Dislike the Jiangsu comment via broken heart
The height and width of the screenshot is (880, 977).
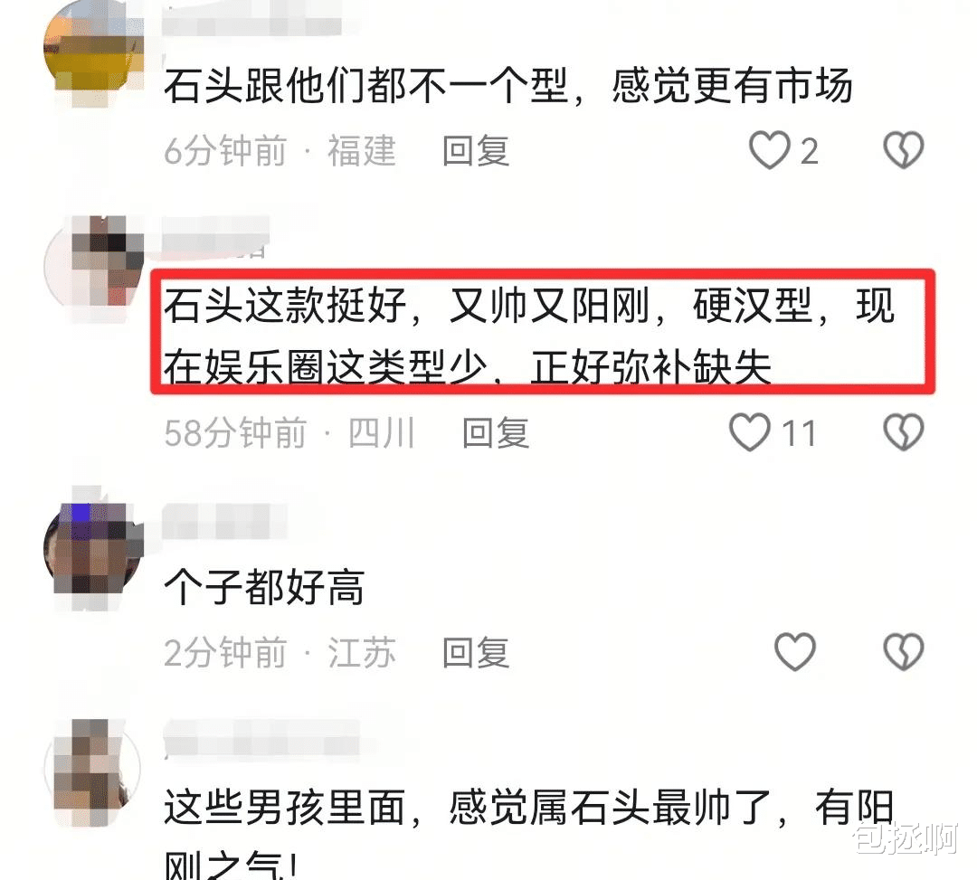[904, 651]
